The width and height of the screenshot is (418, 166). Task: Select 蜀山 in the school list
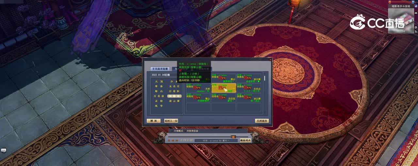point(159,91)
